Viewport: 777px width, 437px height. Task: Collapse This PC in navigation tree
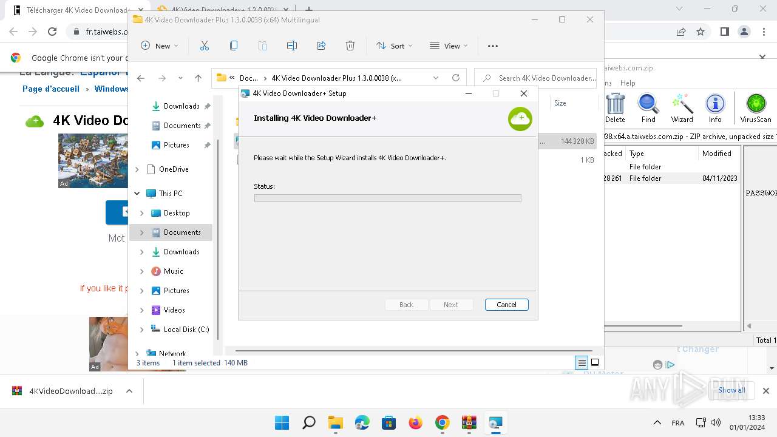(137, 194)
